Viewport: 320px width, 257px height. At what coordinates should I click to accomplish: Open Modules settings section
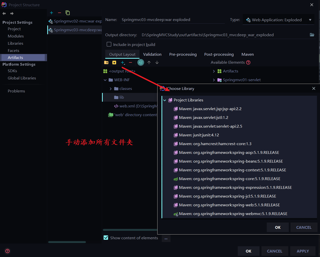[x=16, y=36]
